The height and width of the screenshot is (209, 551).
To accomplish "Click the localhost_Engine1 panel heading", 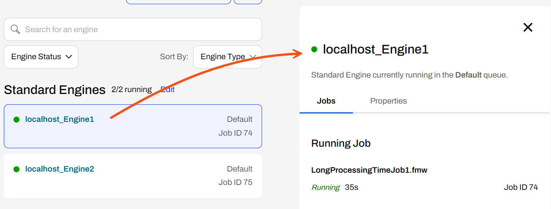I will click(x=376, y=49).
